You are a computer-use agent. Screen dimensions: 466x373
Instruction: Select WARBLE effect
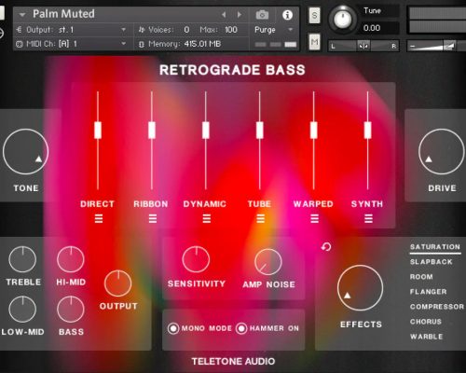point(426,337)
